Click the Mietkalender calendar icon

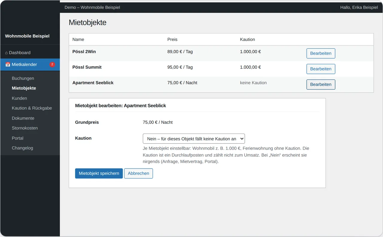click(8, 65)
